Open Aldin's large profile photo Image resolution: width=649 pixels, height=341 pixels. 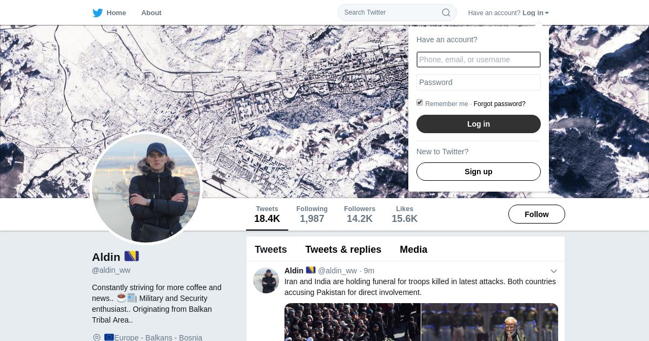coord(147,188)
